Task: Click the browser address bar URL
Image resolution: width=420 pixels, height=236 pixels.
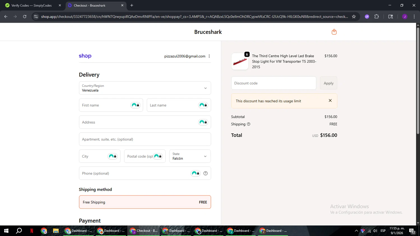Action: 194,16
